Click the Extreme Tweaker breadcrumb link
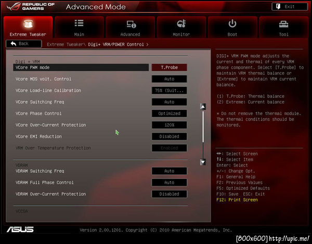Viewport: 312px width, 244px height. click(x=65, y=44)
